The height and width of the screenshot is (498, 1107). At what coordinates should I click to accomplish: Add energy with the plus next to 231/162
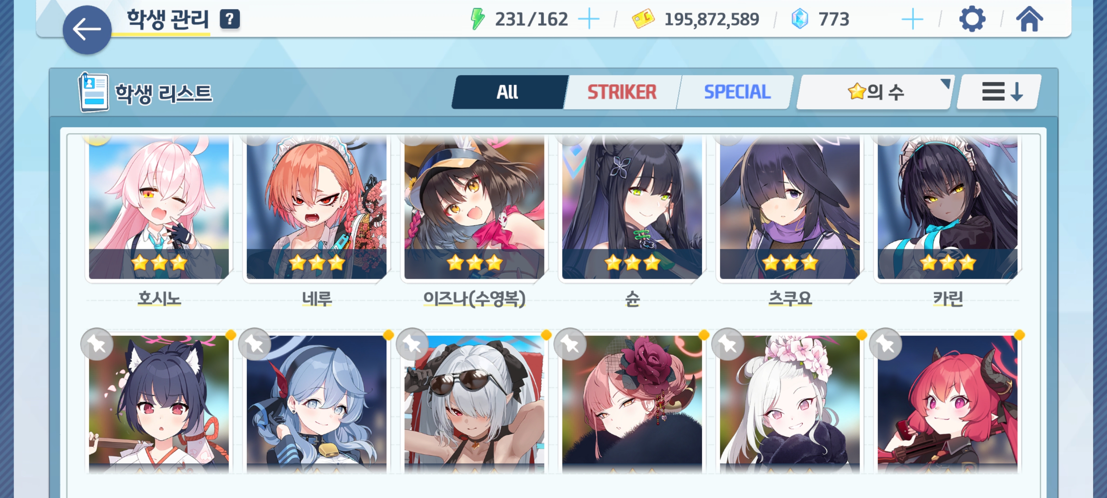(x=589, y=19)
